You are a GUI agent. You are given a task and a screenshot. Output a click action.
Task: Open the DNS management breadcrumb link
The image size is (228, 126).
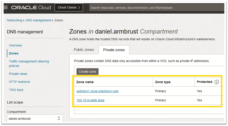pos(38,20)
